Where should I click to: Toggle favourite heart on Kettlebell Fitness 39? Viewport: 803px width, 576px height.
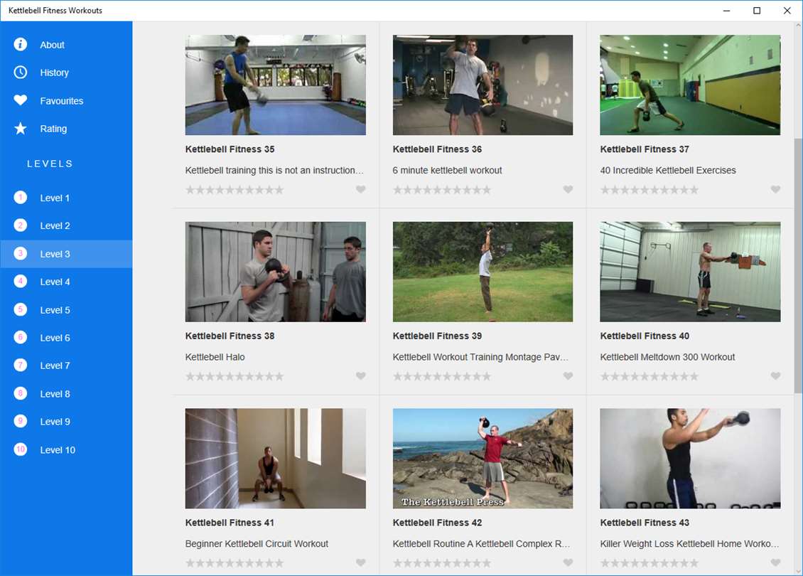point(568,376)
